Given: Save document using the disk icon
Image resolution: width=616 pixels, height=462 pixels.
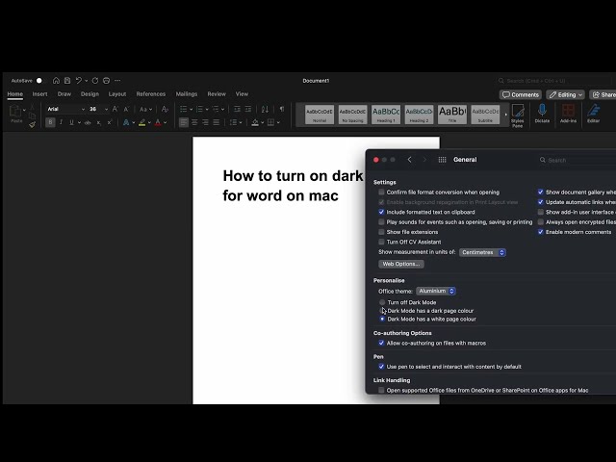Looking at the screenshot, I should click(x=67, y=81).
